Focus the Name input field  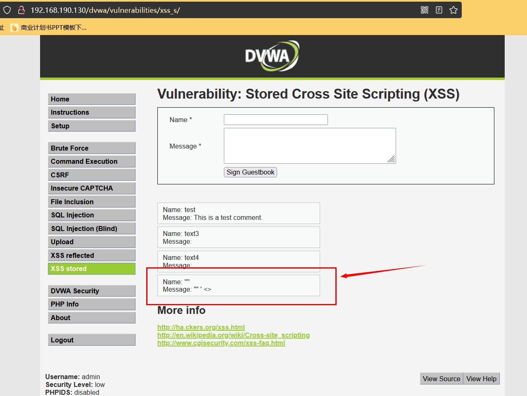coord(276,120)
